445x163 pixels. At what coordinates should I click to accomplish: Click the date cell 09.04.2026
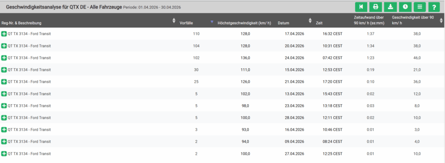[295, 142]
